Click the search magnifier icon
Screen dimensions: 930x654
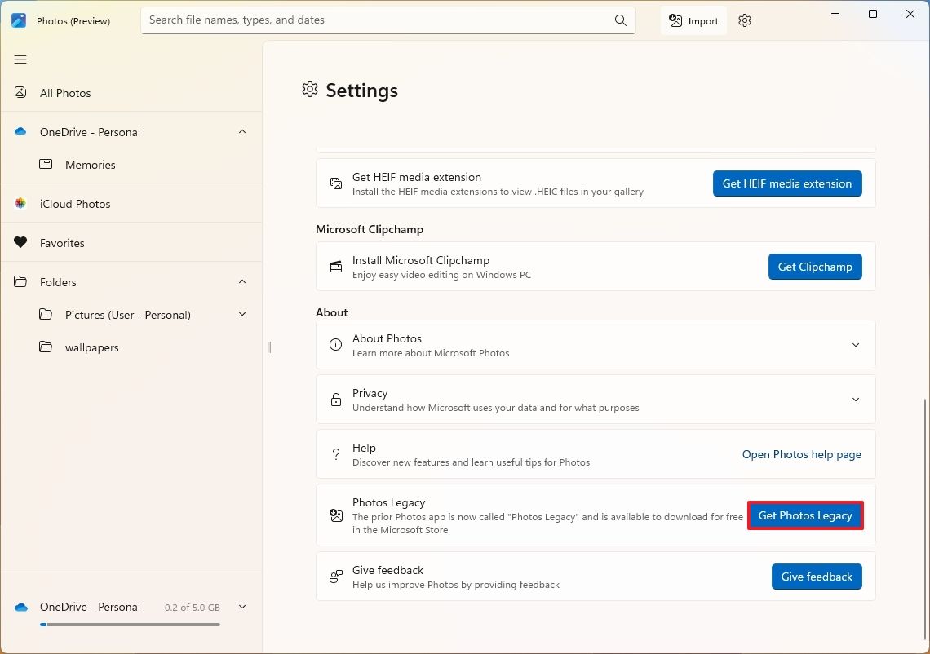(621, 20)
